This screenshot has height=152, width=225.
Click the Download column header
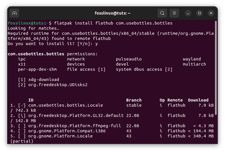(198, 100)
